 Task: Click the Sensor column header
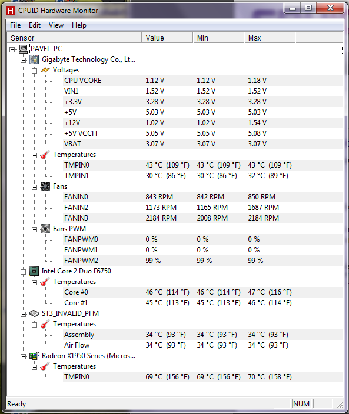74,38
